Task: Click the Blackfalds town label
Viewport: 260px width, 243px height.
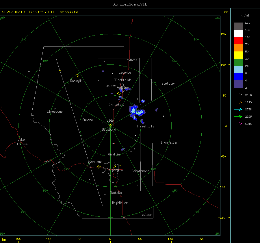Action: 123,80
